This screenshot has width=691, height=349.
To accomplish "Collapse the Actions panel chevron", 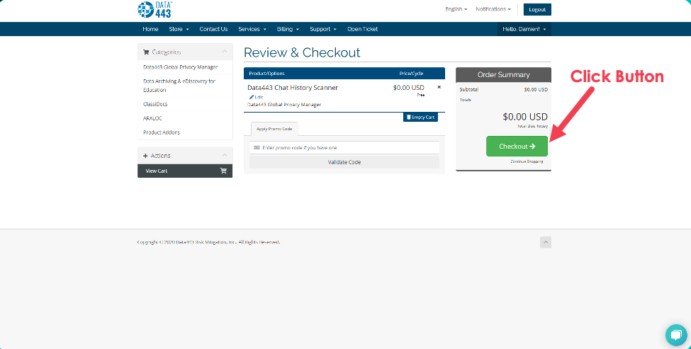I will [225, 155].
